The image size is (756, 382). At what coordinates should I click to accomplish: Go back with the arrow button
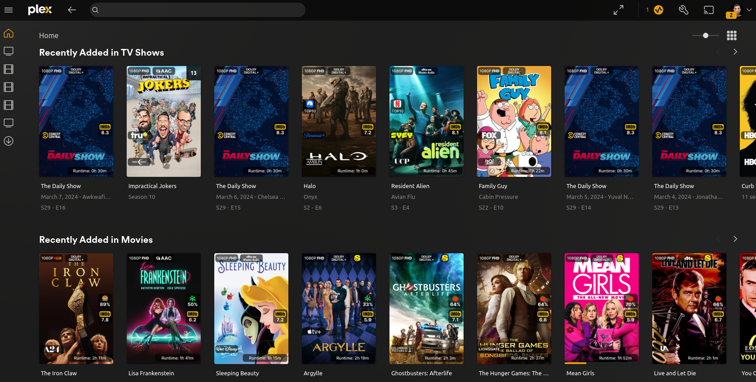[72, 10]
